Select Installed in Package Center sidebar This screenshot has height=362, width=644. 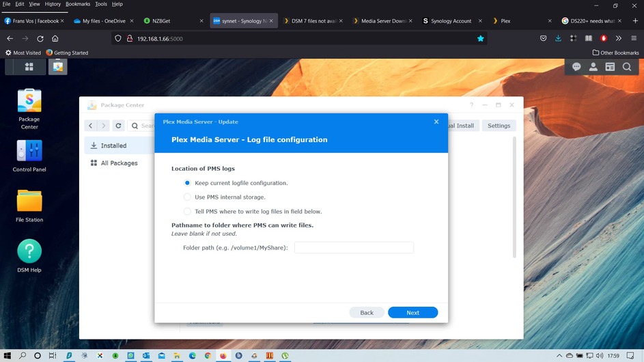(119, 145)
